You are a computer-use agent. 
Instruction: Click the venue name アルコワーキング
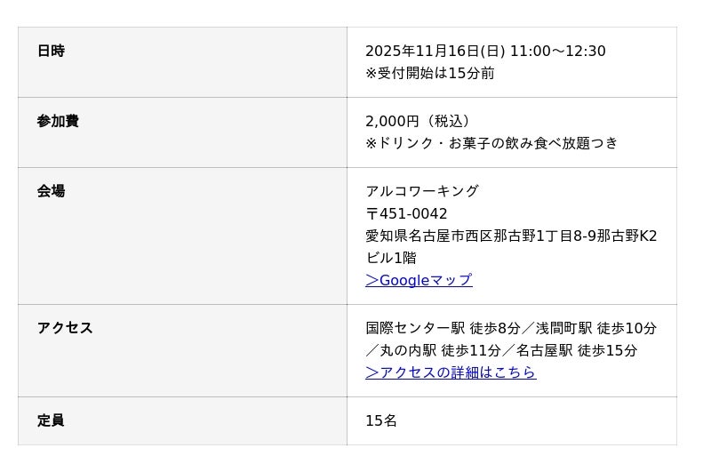(422, 192)
